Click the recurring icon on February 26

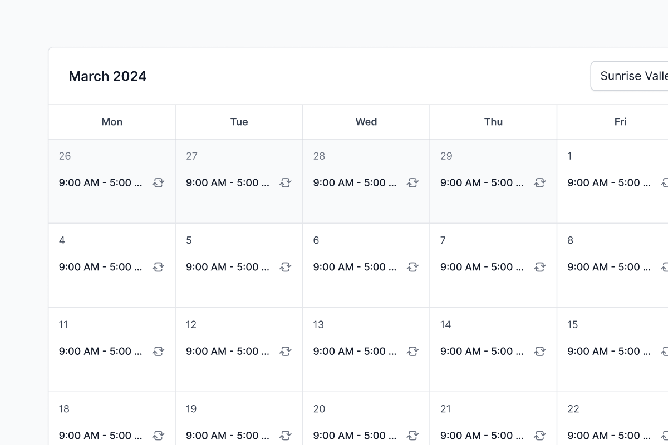[159, 183]
